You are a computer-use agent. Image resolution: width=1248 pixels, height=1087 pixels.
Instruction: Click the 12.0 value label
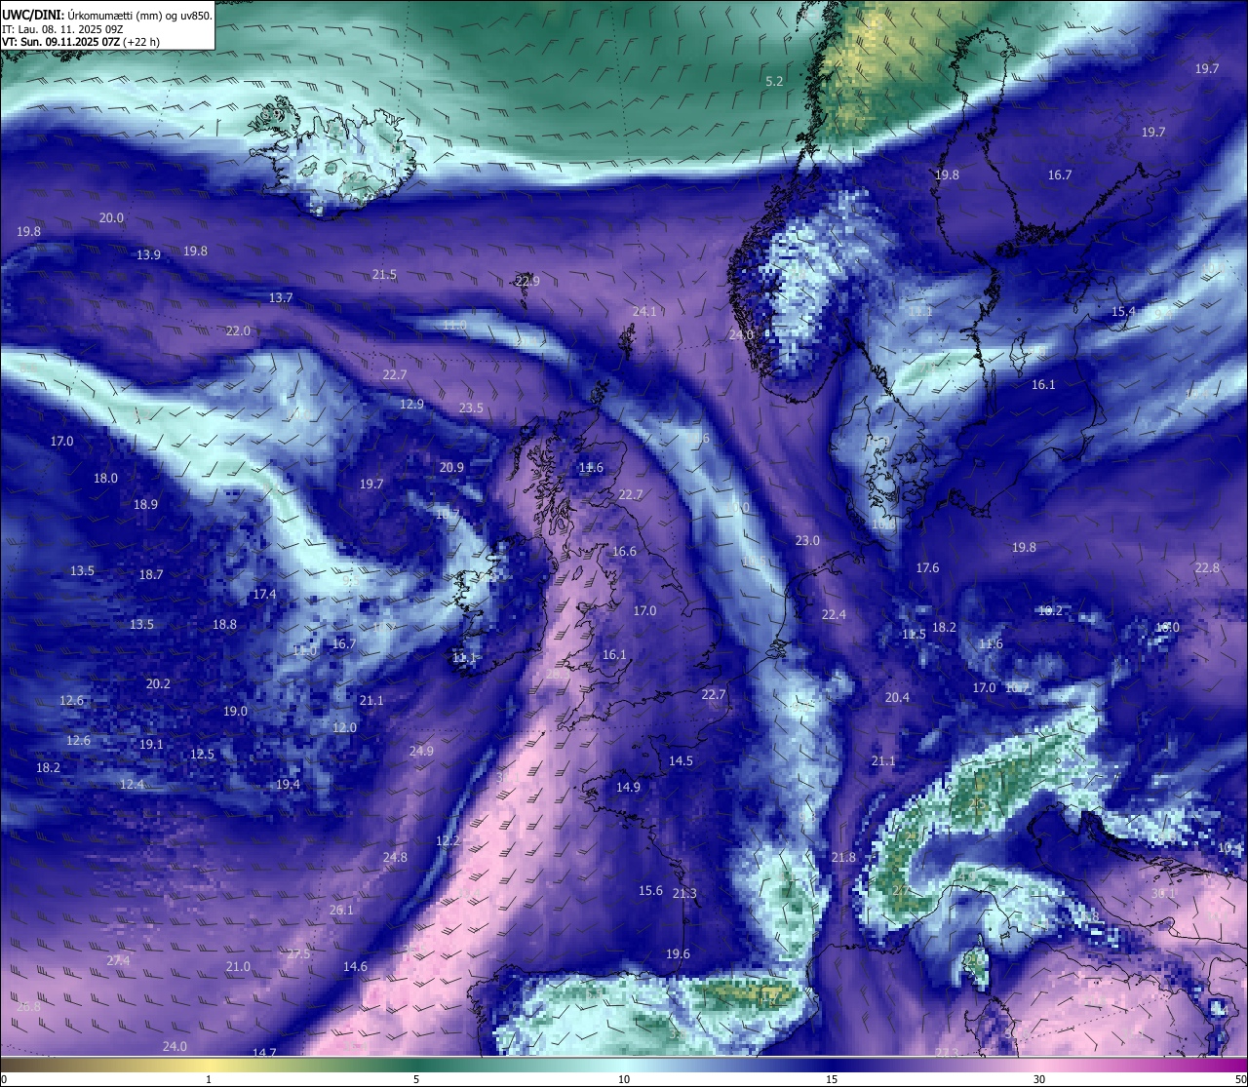point(344,728)
